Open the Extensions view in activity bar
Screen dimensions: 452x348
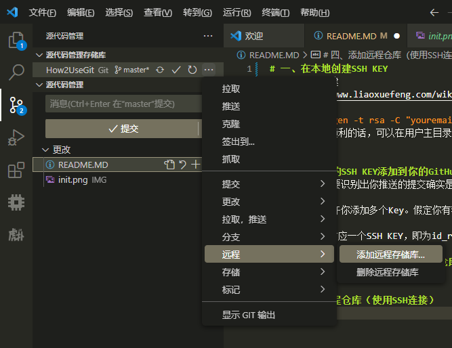[x=16, y=170]
